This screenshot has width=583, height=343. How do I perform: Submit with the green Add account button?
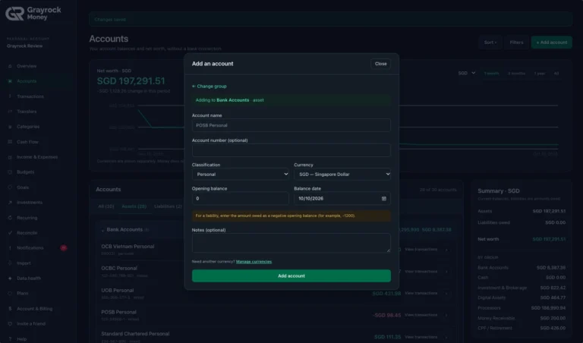pos(291,275)
